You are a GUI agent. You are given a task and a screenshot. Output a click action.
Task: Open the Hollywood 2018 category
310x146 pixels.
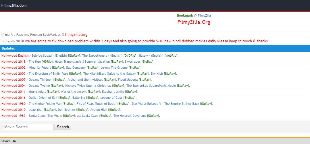click(x=14, y=62)
